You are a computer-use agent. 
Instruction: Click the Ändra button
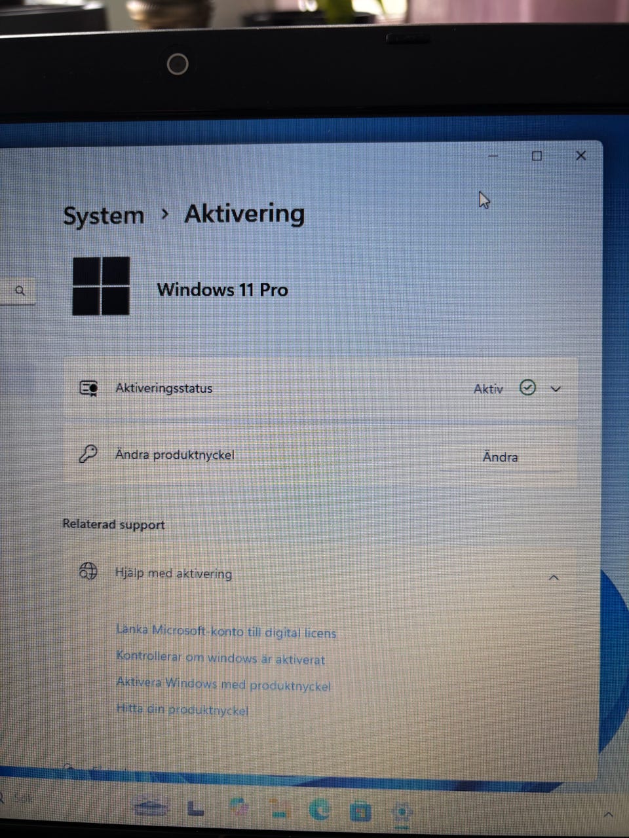click(501, 456)
